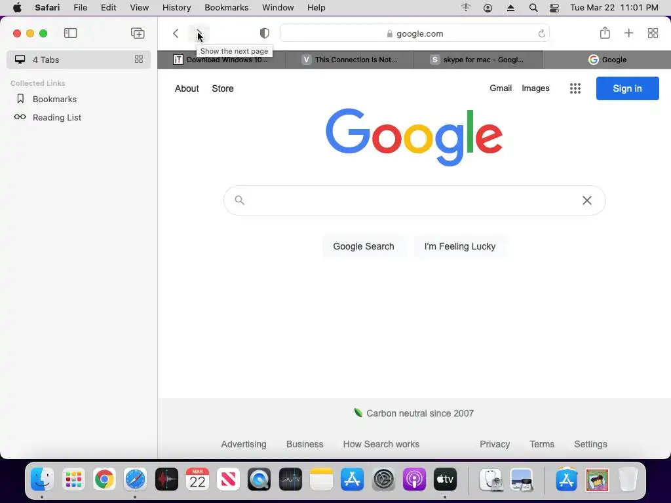Launch Google Chrome from the Dock
This screenshot has width=671, height=503.
pyautogui.click(x=104, y=479)
